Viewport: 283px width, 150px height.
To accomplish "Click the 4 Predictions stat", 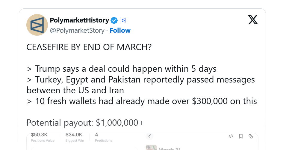I will tap(103, 137).
